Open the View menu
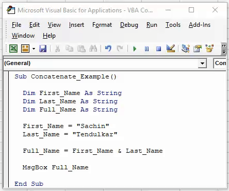Screen dimensions: 229x191 54,25
